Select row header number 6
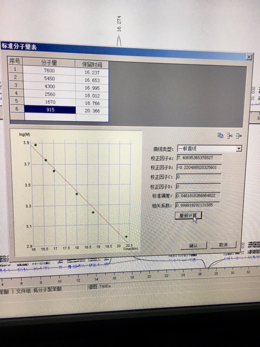 17,109
